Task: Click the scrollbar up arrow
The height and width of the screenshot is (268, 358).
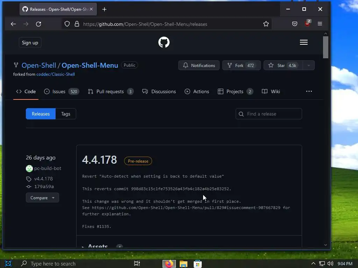Action: coord(325,34)
